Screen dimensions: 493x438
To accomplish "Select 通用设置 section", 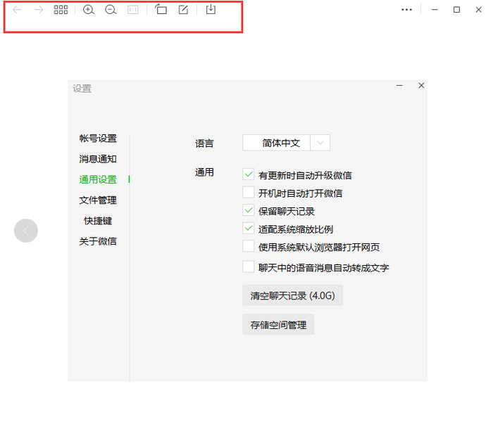I will pyautogui.click(x=98, y=179).
